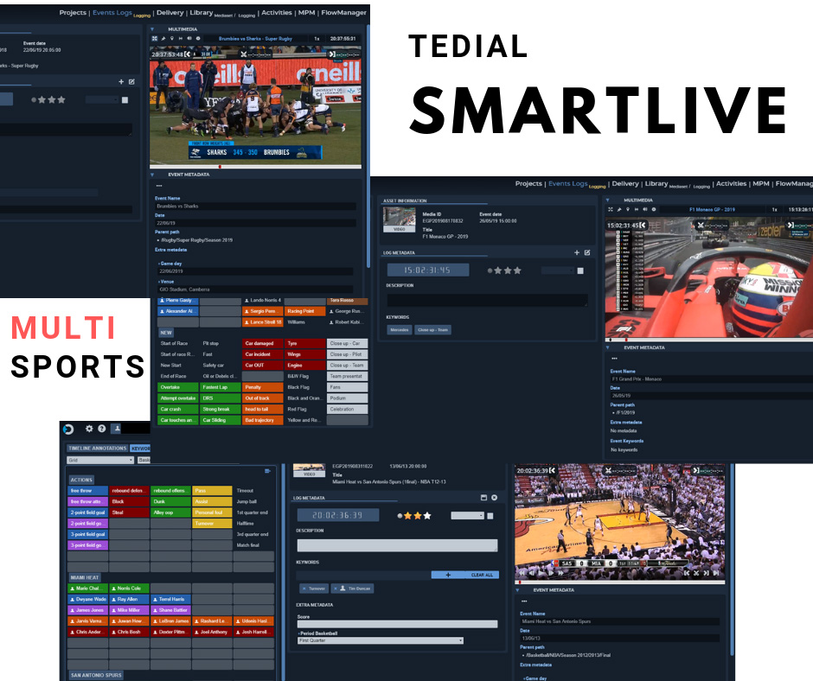Seek on the basketball video progress bar

[620, 582]
